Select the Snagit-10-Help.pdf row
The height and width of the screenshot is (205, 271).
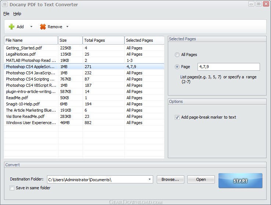click(84, 104)
